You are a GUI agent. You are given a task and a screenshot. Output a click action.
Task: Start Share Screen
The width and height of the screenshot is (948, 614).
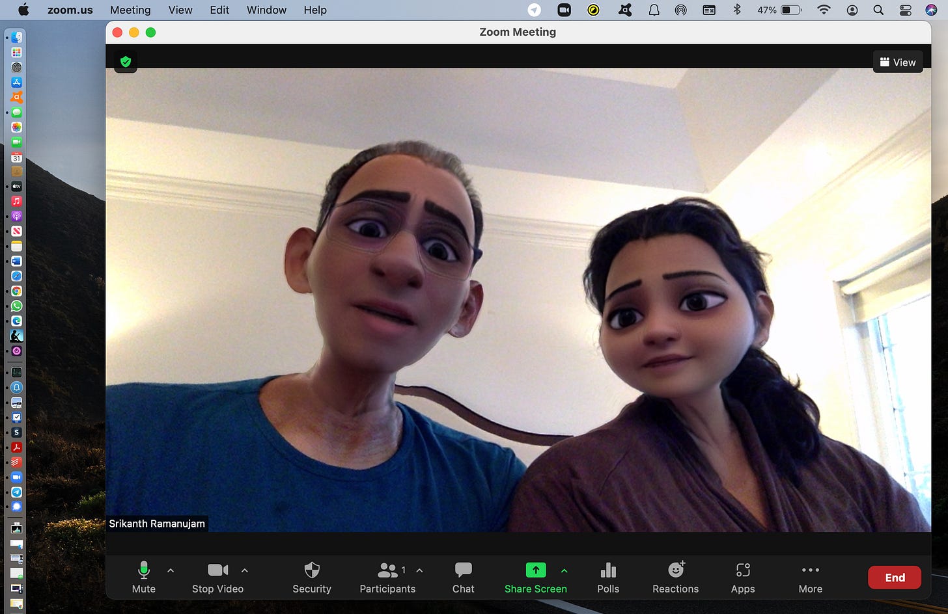(x=536, y=577)
